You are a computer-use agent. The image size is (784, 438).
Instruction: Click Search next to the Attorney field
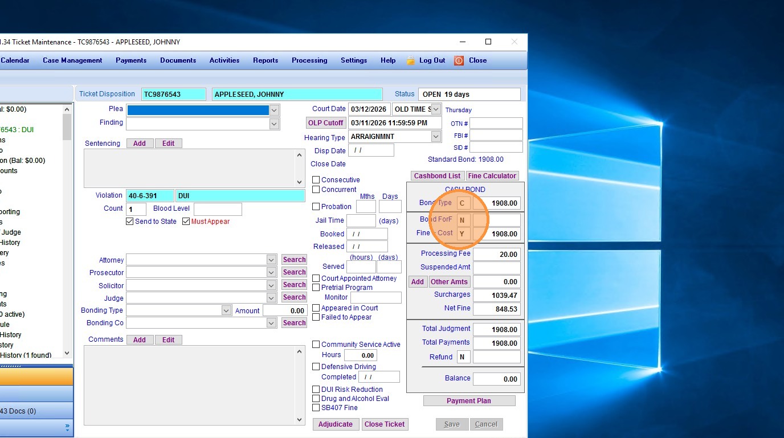click(294, 260)
